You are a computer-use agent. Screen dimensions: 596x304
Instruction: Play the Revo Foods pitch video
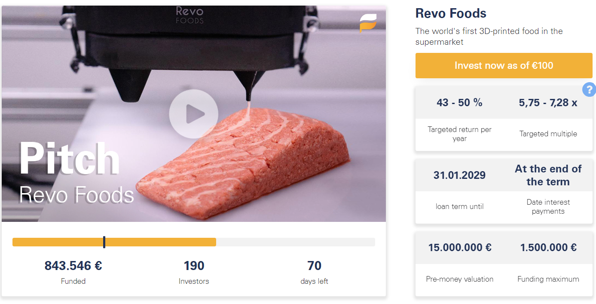point(193,114)
